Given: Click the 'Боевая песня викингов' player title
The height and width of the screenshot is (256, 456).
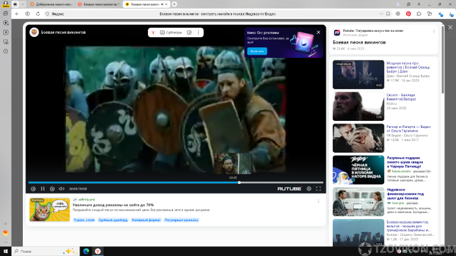Looking at the screenshot, I should click(63, 32).
